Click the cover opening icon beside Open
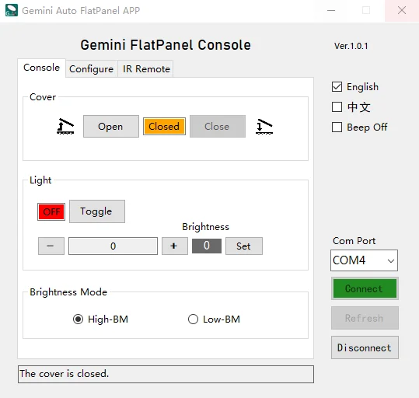This screenshot has height=398, width=419. tap(65, 126)
